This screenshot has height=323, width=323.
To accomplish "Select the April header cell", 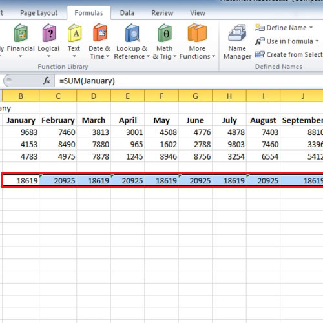I will tap(127, 120).
